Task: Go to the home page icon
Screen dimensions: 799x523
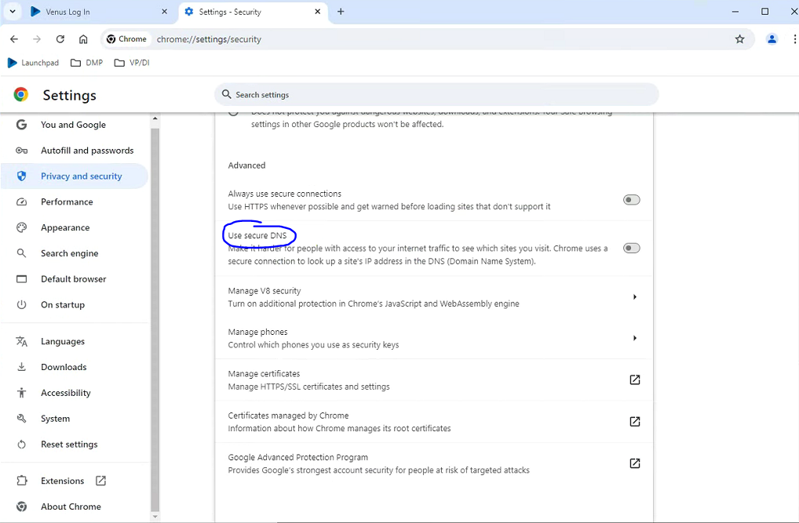Action: tap(83, 39)
